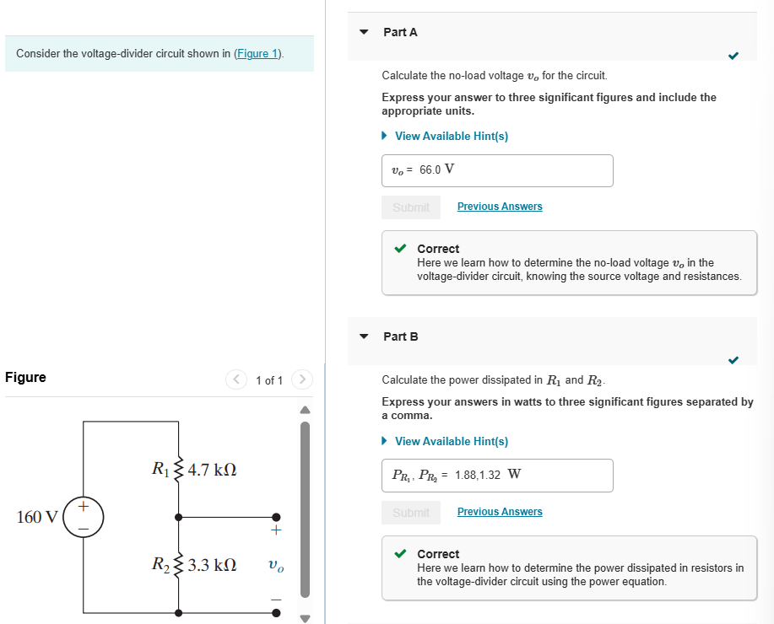The image size is (774, 624).
Task: Click the scrollbar up arrow
Action: (x=305, y=409)
